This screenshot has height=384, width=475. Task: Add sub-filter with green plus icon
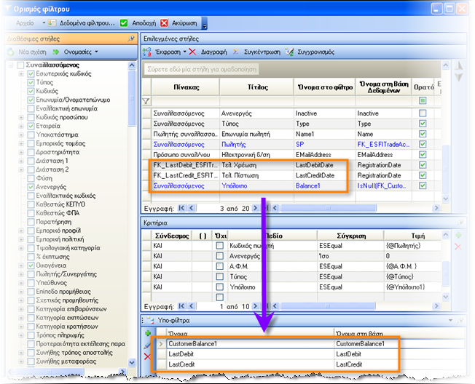coord(148,333)
